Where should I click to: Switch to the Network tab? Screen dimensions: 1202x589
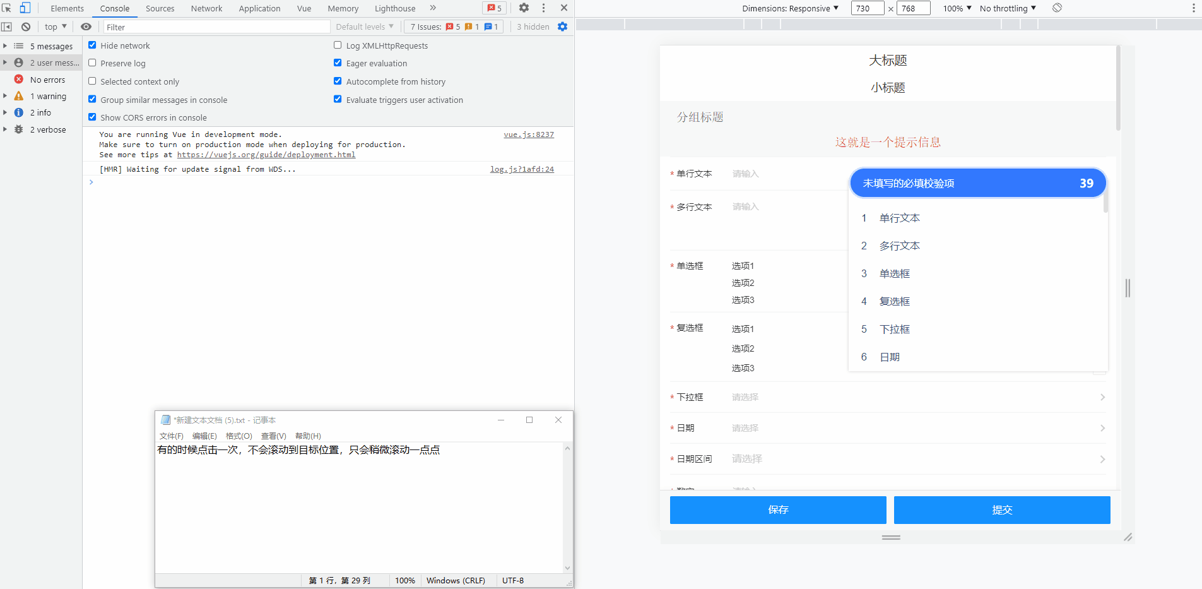(206, 8)
